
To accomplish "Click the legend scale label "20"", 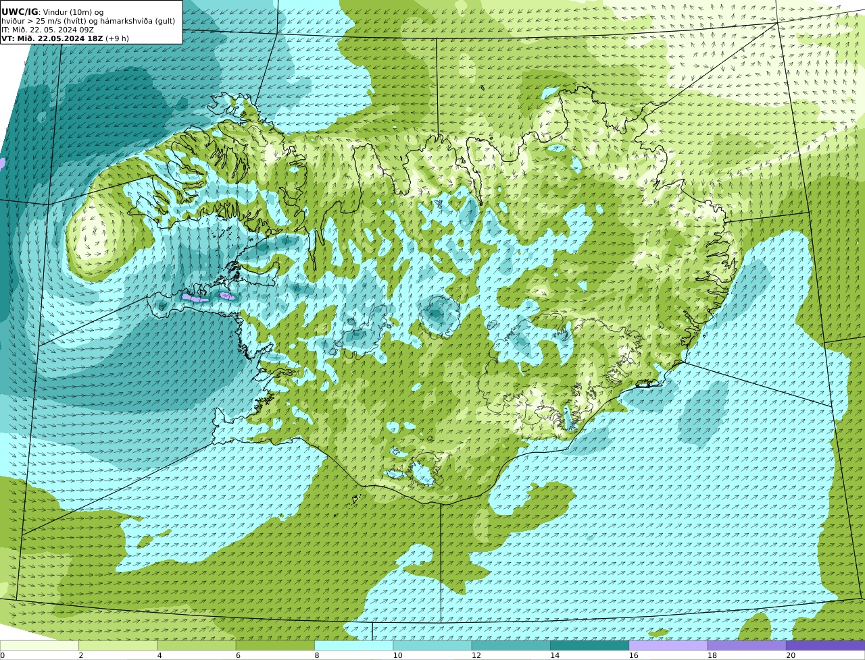I will coord(791,655).
